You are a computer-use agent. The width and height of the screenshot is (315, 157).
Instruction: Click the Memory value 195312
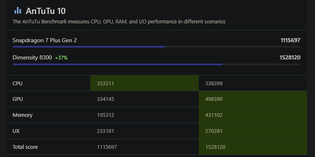106,115
